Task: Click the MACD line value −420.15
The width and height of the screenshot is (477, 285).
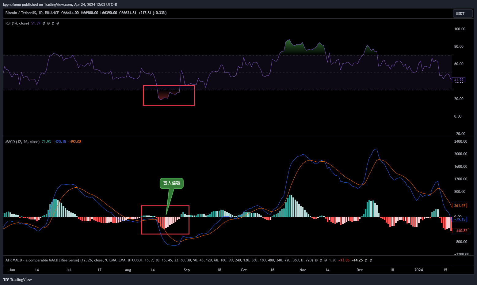Action: tap(59, 142)
